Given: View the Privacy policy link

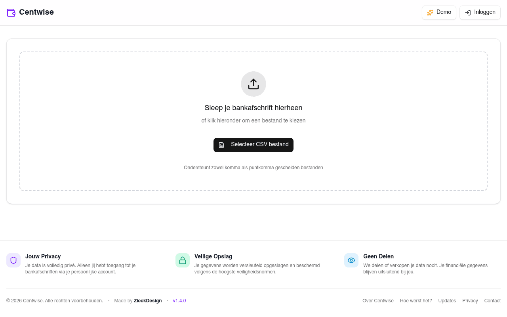Looking at the screenshot, I should coord(470,301).
